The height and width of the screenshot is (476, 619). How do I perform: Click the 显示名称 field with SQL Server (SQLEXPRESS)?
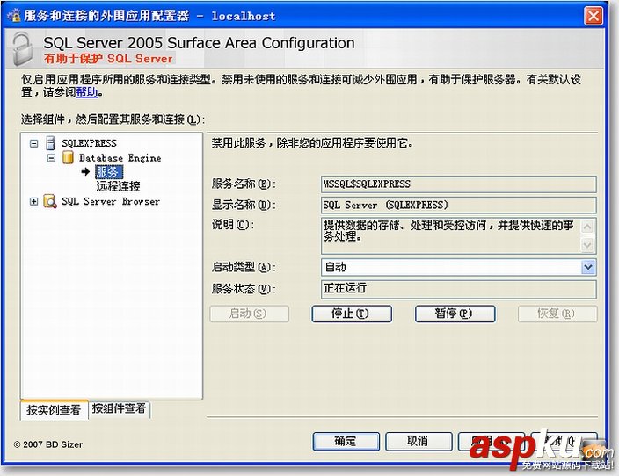tap(458, 206)
